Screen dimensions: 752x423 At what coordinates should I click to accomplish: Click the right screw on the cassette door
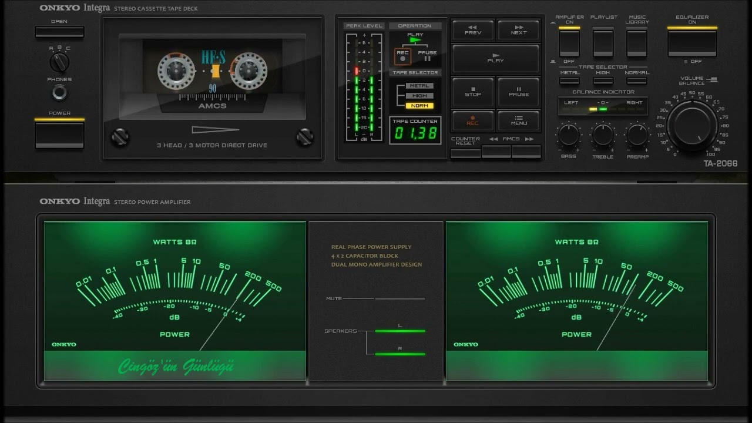click(305, 136)
